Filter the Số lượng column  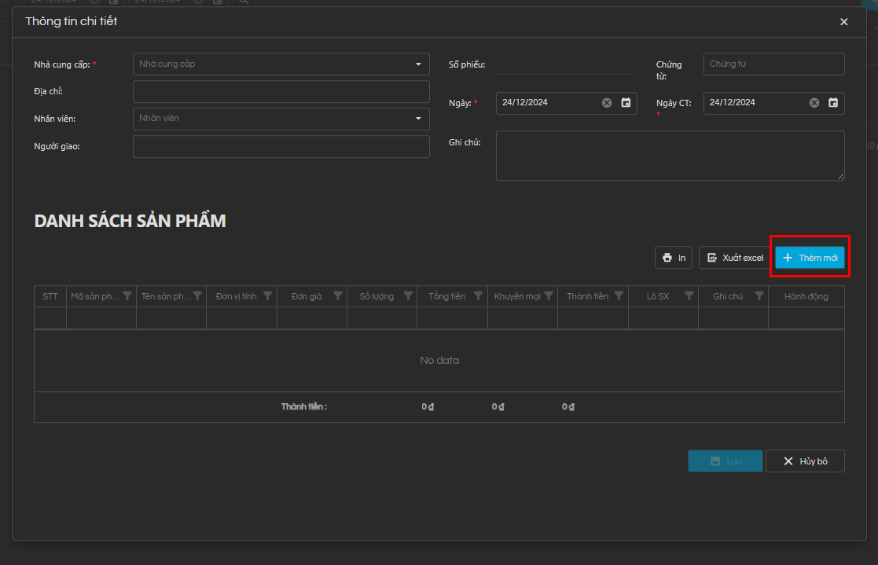coord(408,296)
